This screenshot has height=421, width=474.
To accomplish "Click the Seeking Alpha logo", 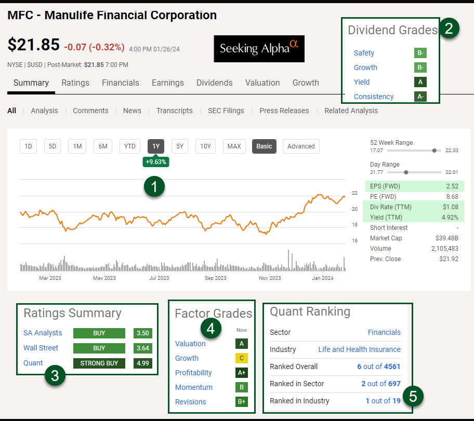I will tap(259, 49).
